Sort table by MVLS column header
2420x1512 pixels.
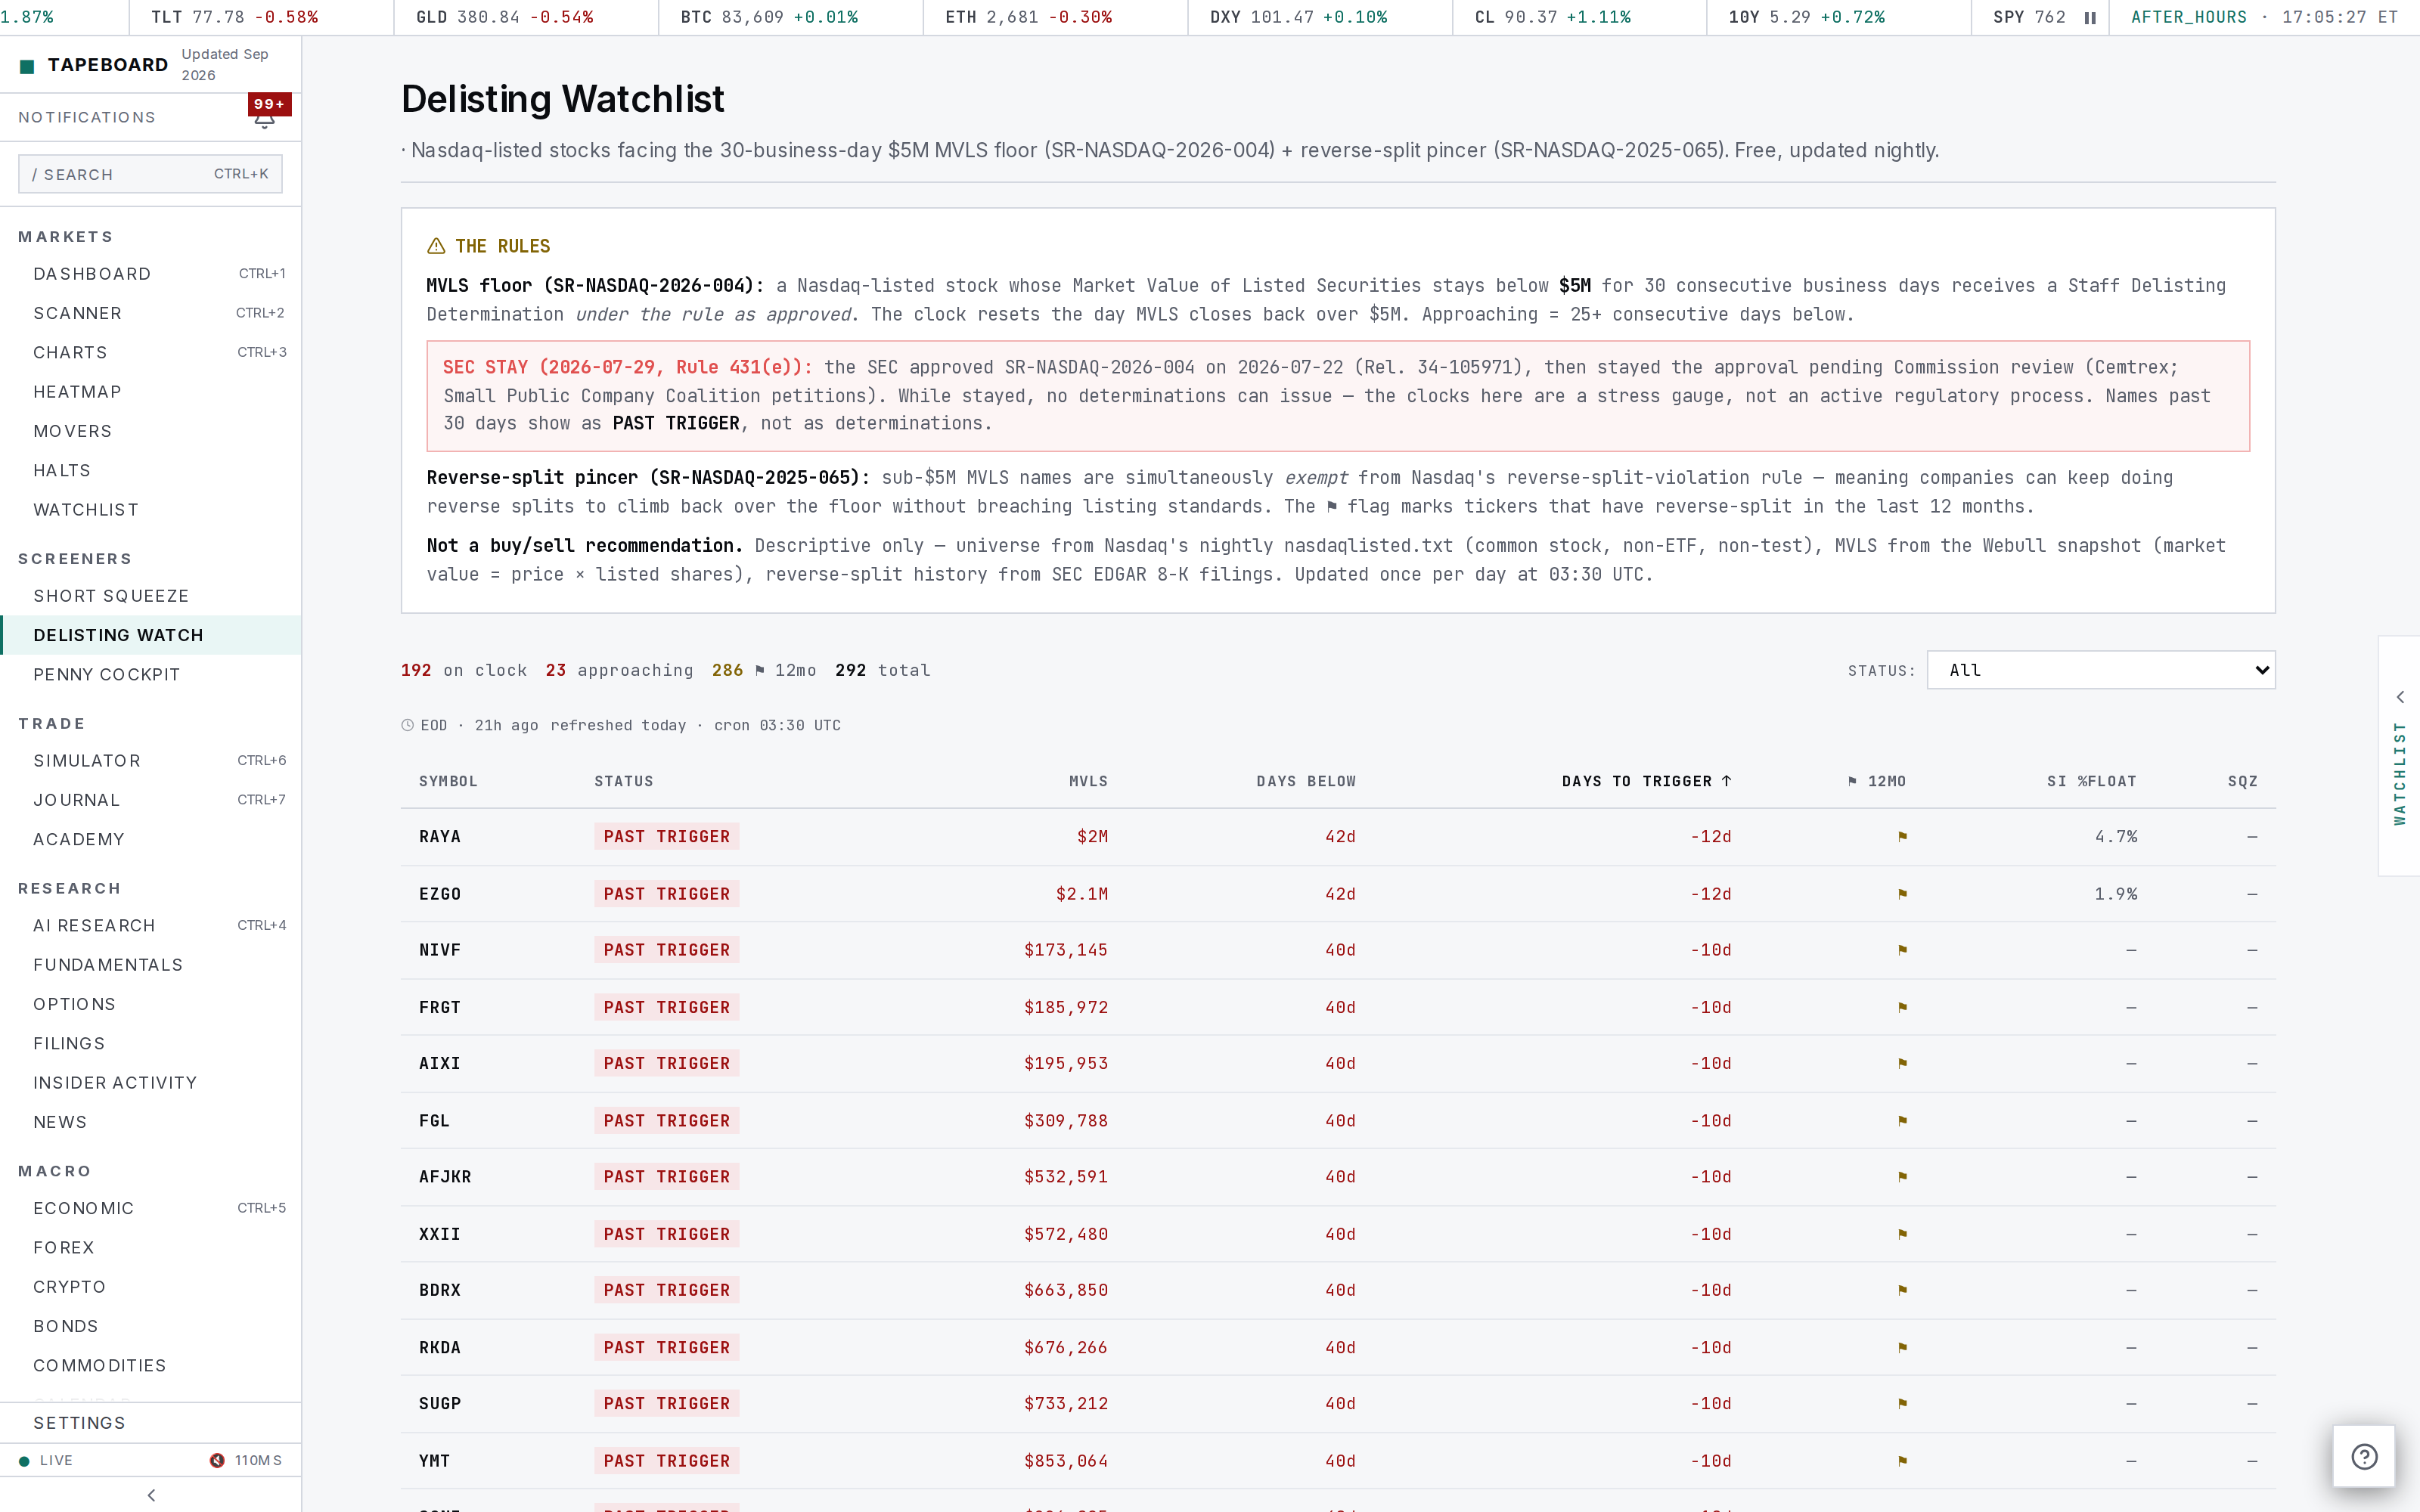pyautogui.click(x=1088, y=781)
